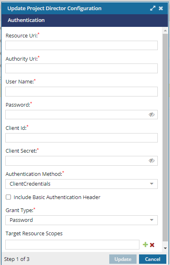Show the Password field contents
The width and height of the screenshot is (170, 265).
click(152, 114)
